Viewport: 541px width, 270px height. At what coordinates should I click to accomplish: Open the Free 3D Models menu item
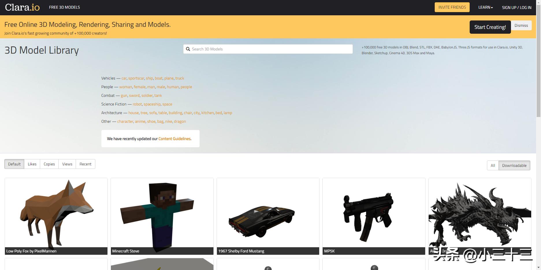64,7
